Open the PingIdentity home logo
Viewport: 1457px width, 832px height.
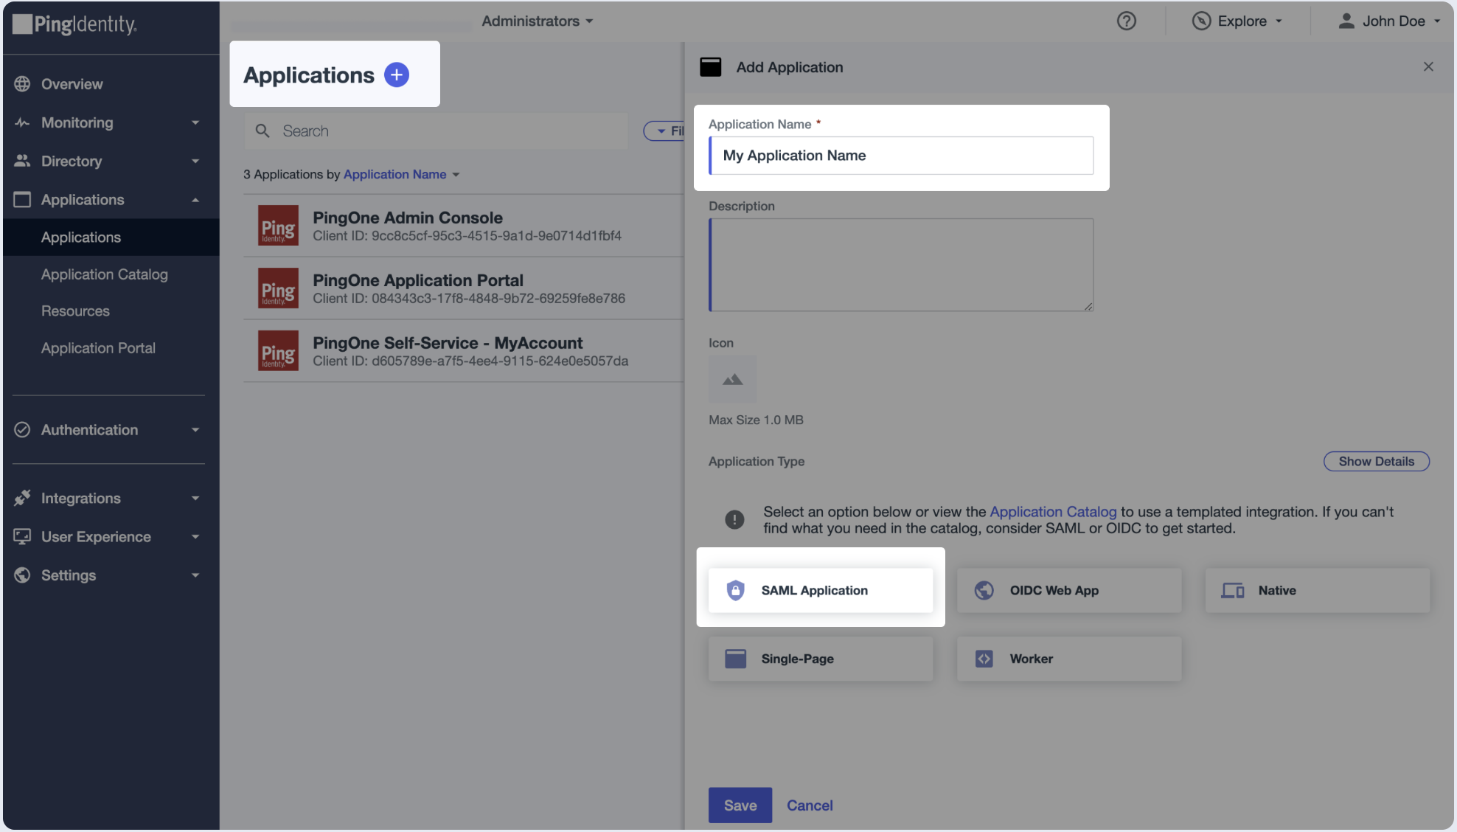(x=74, y=25)
